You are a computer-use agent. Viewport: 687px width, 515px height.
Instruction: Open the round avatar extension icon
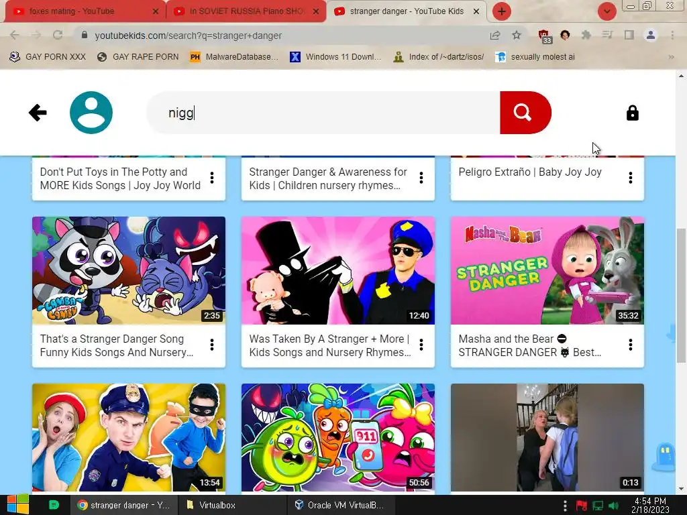[x=565, y=35]
